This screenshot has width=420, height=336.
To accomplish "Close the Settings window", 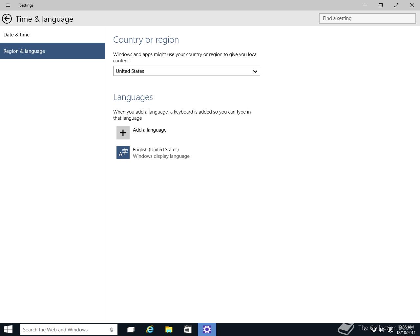I will point(412,5).
